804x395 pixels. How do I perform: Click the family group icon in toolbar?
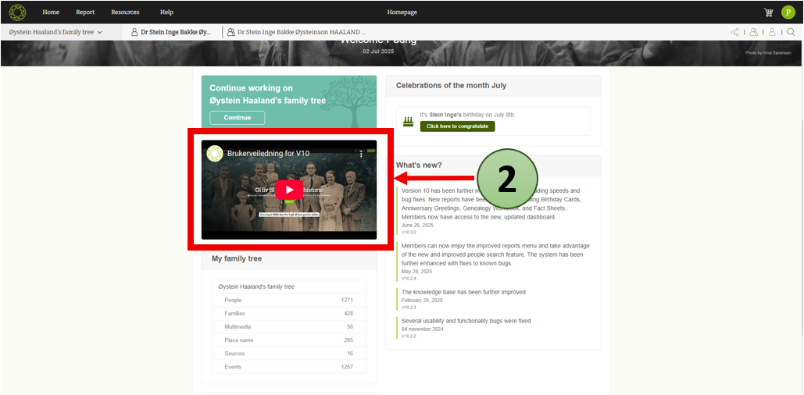pyautogui.click(x=753, y=32)
